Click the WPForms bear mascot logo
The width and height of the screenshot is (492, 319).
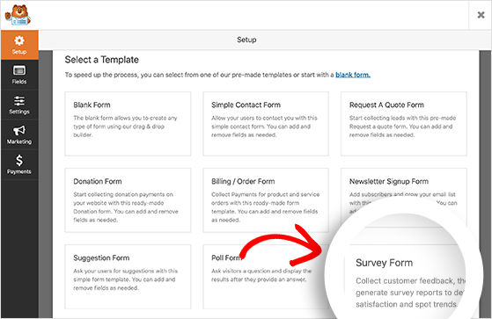click(18, 15)
